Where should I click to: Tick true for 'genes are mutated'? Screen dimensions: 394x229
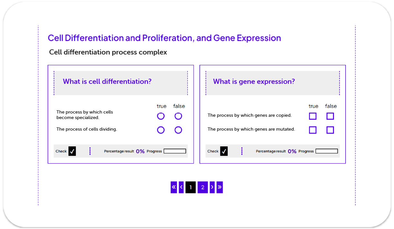click(x=313, y=130)
